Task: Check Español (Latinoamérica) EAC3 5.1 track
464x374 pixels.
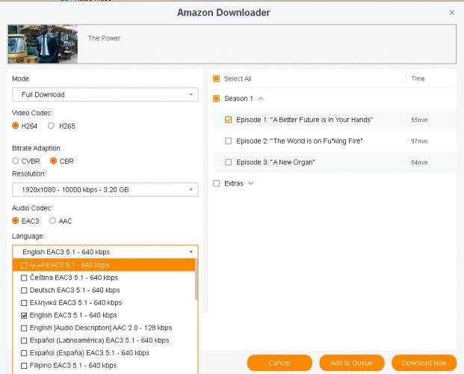Action: 24,340
